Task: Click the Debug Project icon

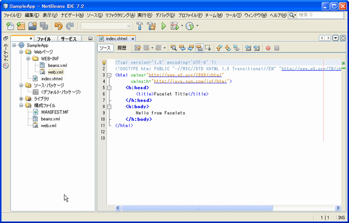Action: [175, 26]
